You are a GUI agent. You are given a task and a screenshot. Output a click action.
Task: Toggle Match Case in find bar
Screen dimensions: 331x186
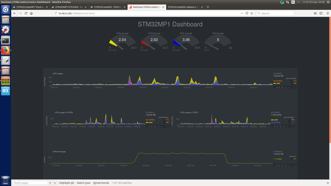(x=83, y=183)
